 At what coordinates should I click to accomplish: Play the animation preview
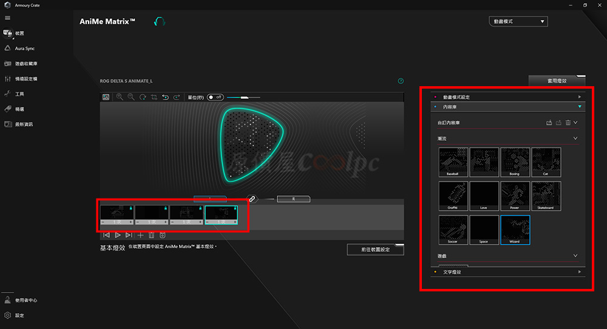(x=118, y=235)
